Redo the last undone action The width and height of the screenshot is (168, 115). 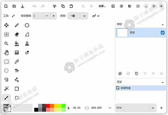43,6
